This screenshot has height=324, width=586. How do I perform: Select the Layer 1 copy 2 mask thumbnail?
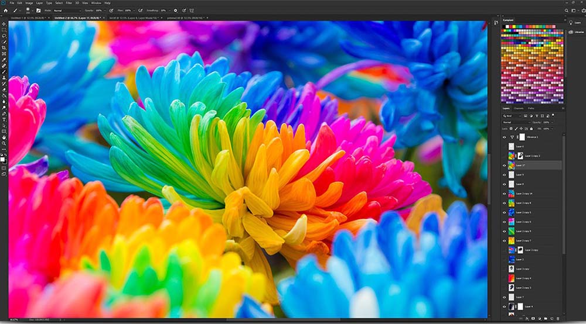[x=520, y=156]
